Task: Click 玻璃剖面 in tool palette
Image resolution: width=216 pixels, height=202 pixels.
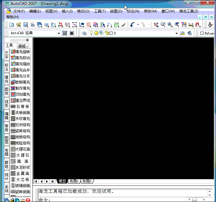Action: 20,186
